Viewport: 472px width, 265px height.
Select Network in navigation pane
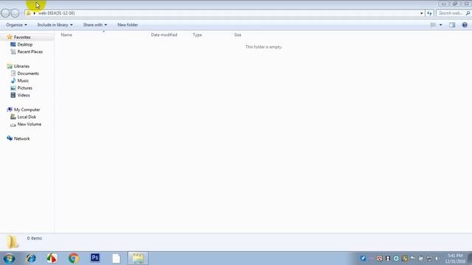[21, 138]
